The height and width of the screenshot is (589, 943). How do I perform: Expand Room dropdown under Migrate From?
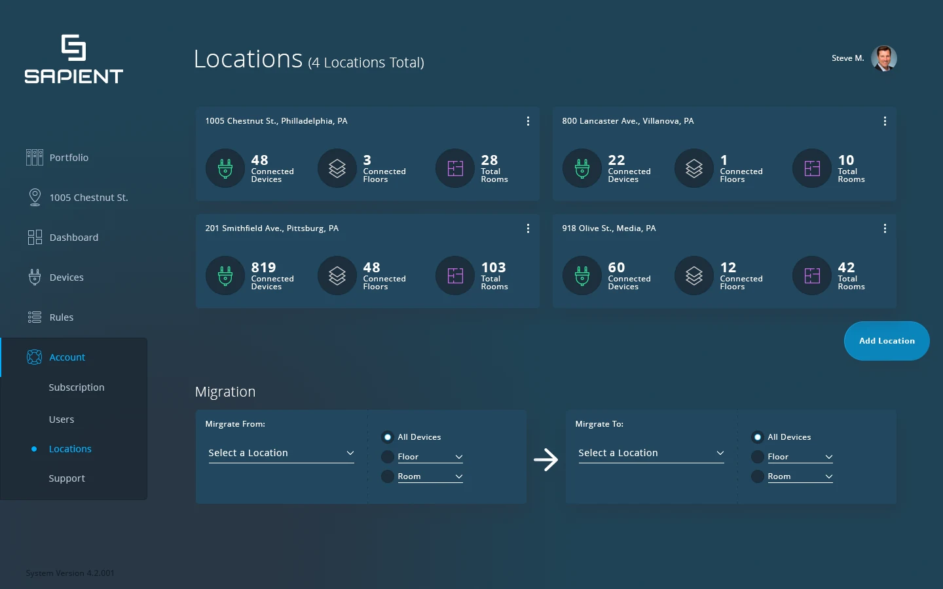pos(430,476)
